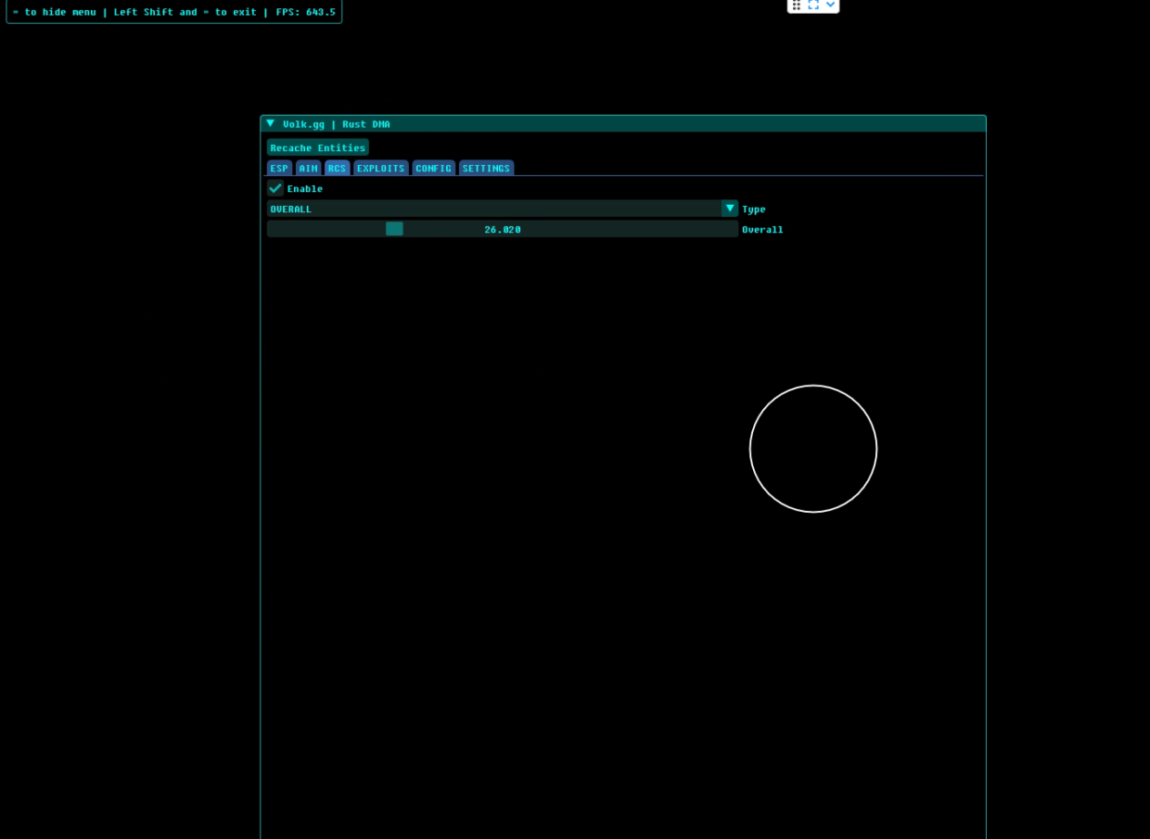Open the CONFIG tab
The width and height of the screenshot is (1150, 839).
[433, 168]
